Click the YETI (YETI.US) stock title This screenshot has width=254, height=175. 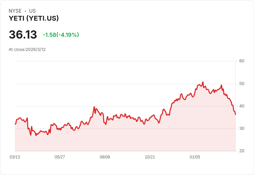[34, 19]
